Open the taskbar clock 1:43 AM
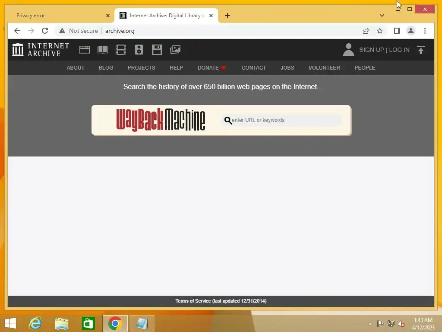 [x=423, y=324]
